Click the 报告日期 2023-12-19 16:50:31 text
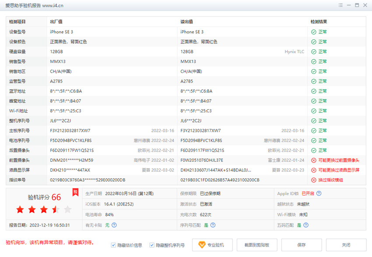The width and height of the screenshot is (372, 257). pyautogui.click(x=39, y=225)
